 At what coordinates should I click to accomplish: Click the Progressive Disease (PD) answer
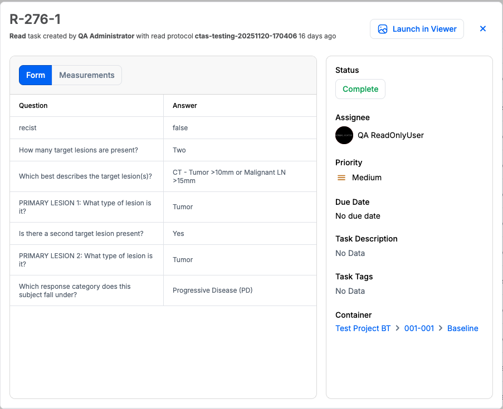pyautogui.click(x=212, y=290)
